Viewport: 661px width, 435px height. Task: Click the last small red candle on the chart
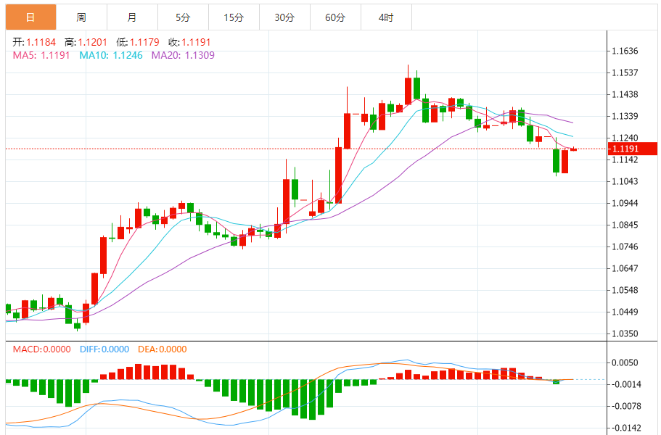pos(574,149)
